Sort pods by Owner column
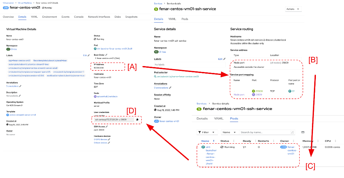The width and height of the screenshot is (344, 178). tap(287, 141)
